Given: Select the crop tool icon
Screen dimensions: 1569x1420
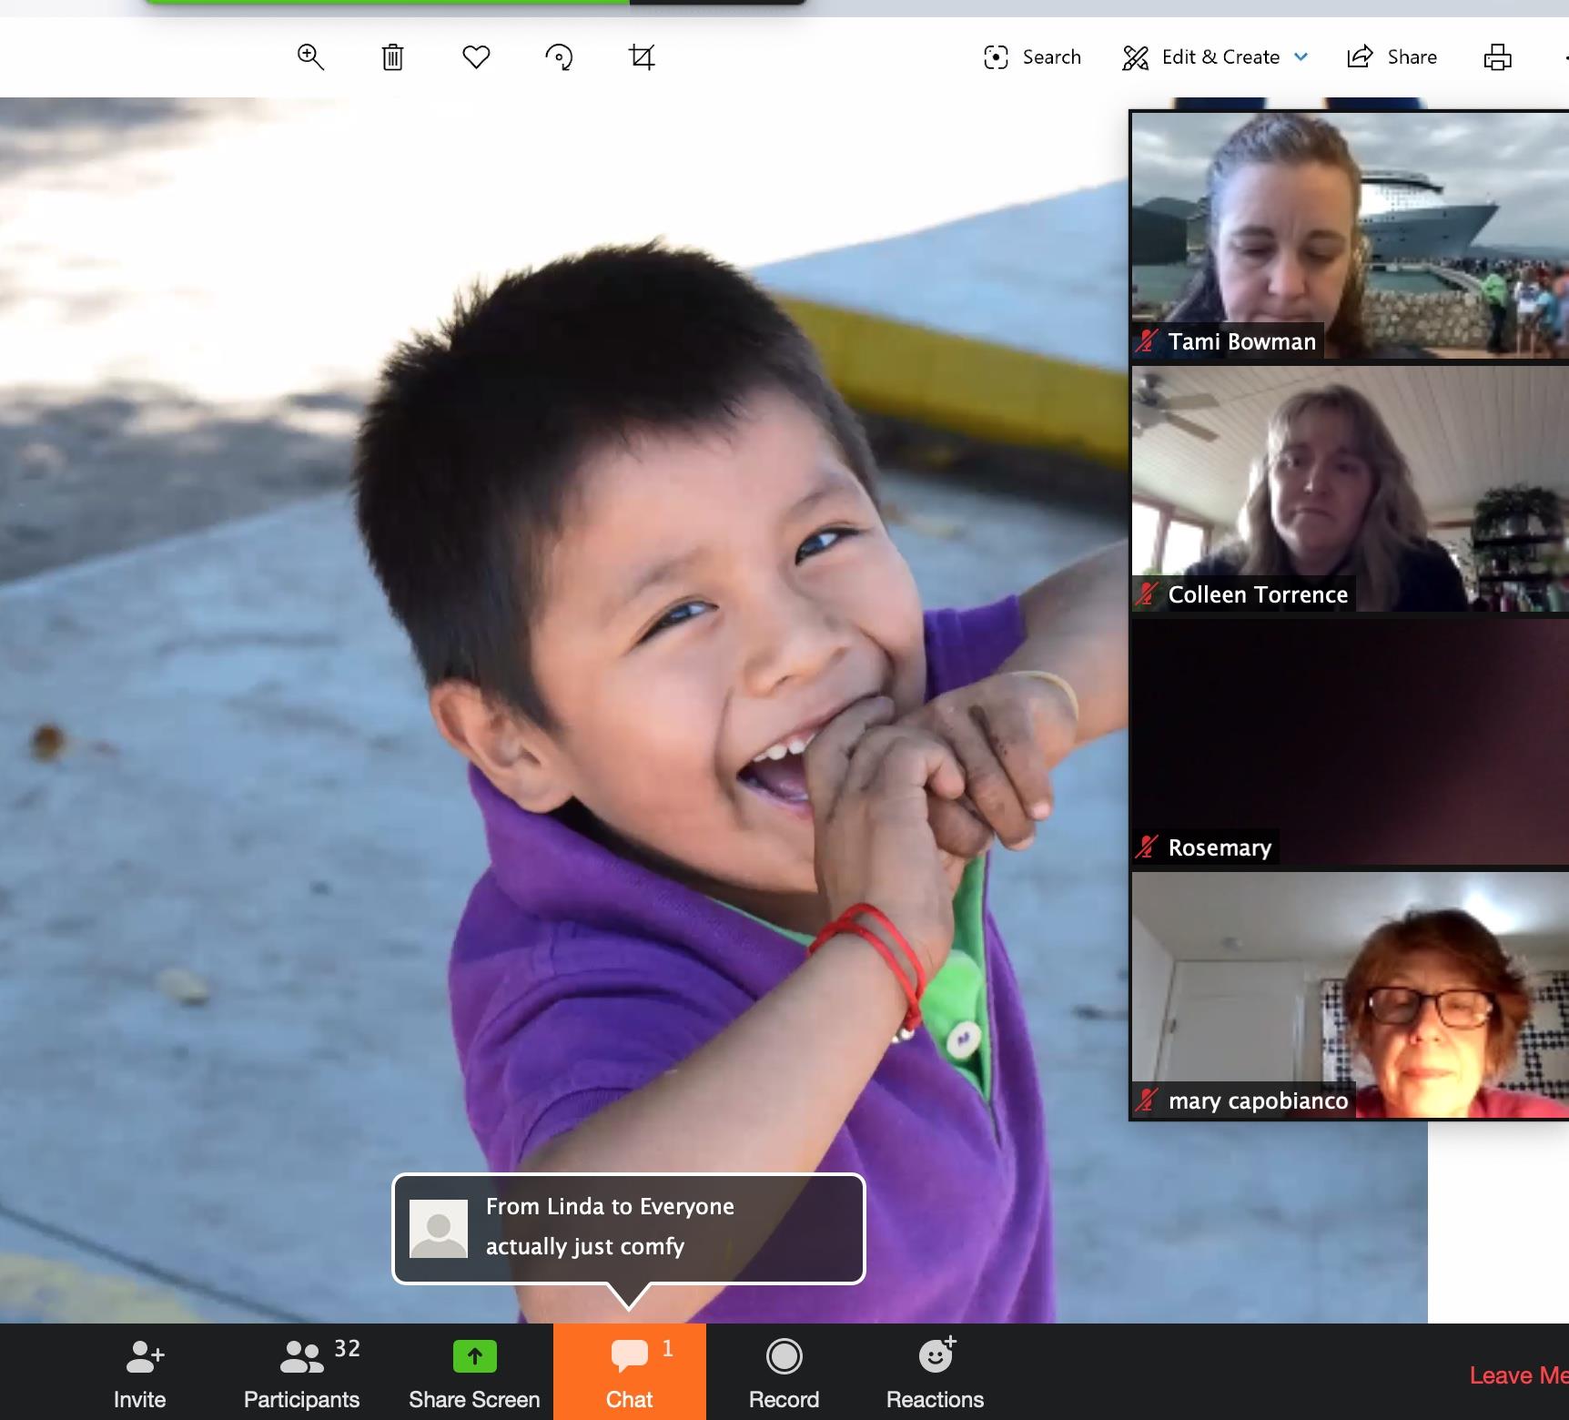Looking at the screenshot, I should (x=642, y=57).
